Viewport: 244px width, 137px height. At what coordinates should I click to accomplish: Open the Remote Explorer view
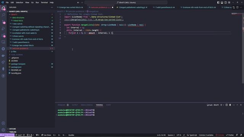tap(3, 42)
